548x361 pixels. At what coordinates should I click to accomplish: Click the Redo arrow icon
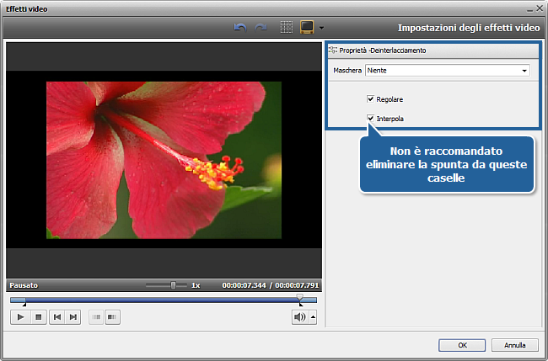tap(261, 27)
